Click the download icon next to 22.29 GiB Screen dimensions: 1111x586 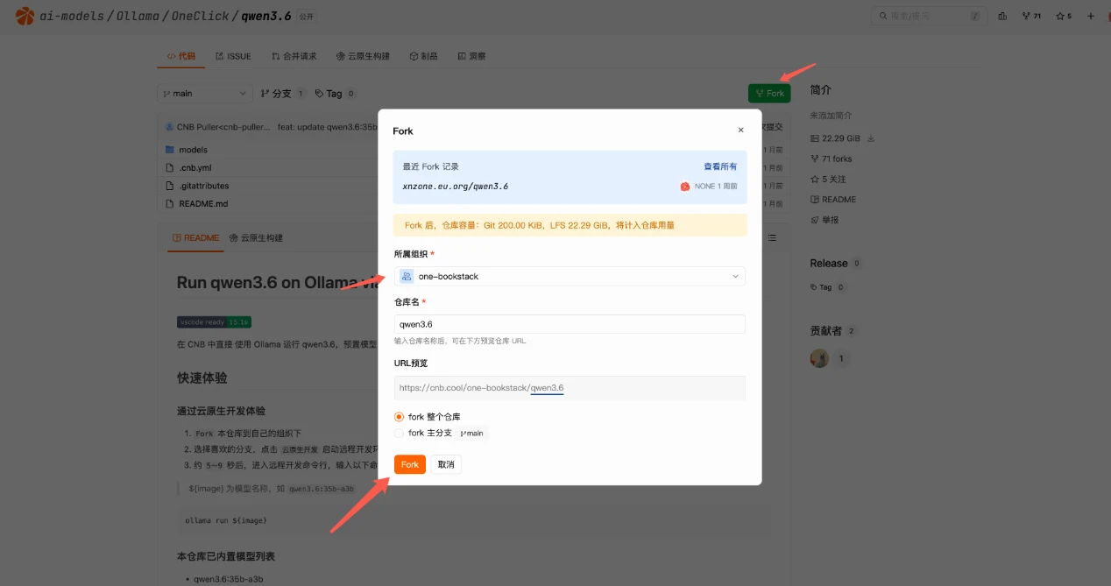pos(871,138)
